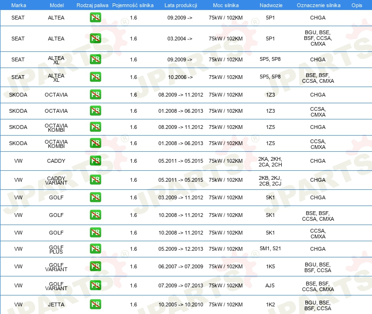The height and width of the screenshot is (314, 372).
Task: Click the Marka column header
Action: coord(19,5)
